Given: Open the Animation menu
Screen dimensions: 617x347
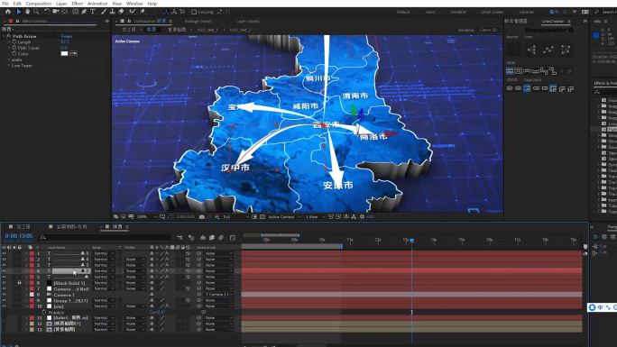Looking at the screenshot, I should coord(97,3).
